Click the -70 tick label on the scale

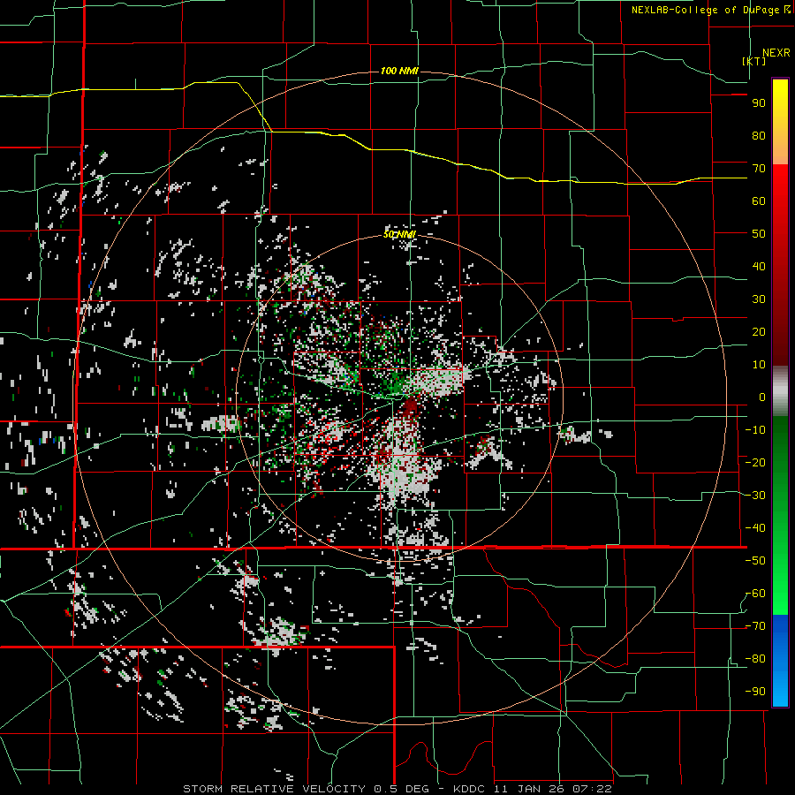coord(755,626)
